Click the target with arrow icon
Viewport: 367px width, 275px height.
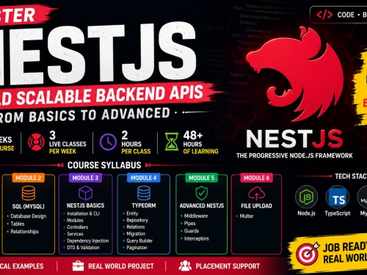[x=308, y=253]
